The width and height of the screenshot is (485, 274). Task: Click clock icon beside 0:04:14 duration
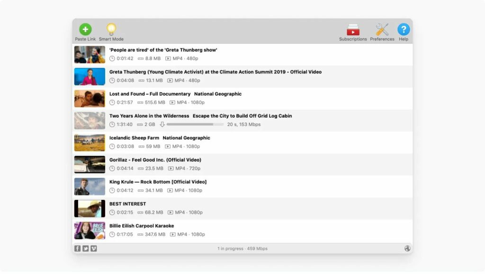(x=112, y=169)
